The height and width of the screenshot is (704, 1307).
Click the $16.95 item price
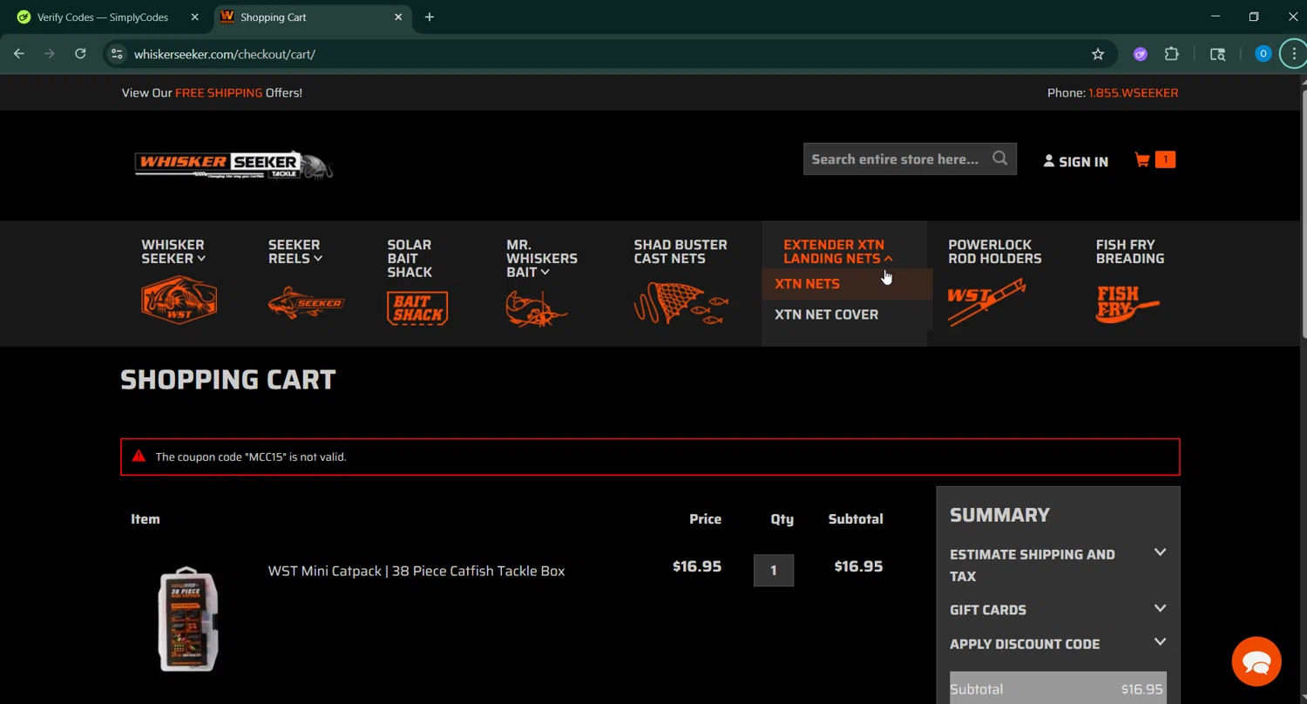[697, 566]
